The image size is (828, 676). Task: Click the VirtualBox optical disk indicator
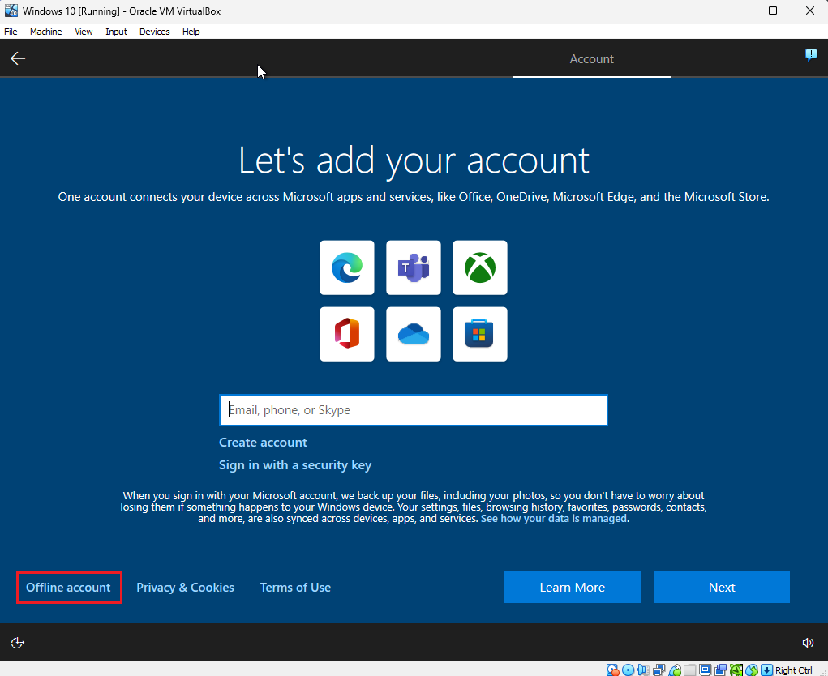(628, 670)
